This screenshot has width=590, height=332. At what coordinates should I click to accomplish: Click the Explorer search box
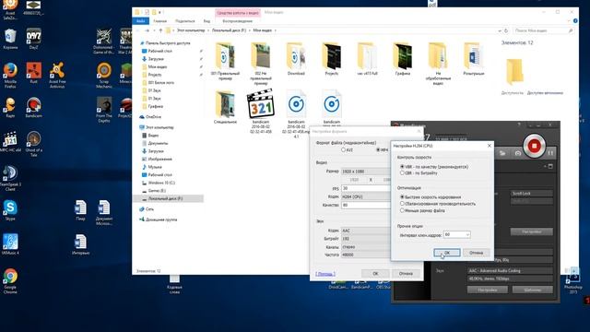pos(543,30)
